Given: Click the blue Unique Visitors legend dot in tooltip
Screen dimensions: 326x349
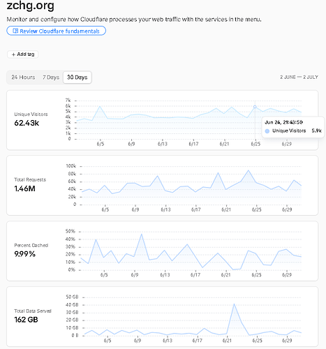Looking at the screenshot, I should click(x=267, y=131).
